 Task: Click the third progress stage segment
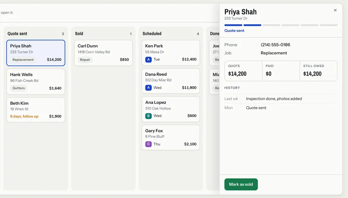[271, 25]
